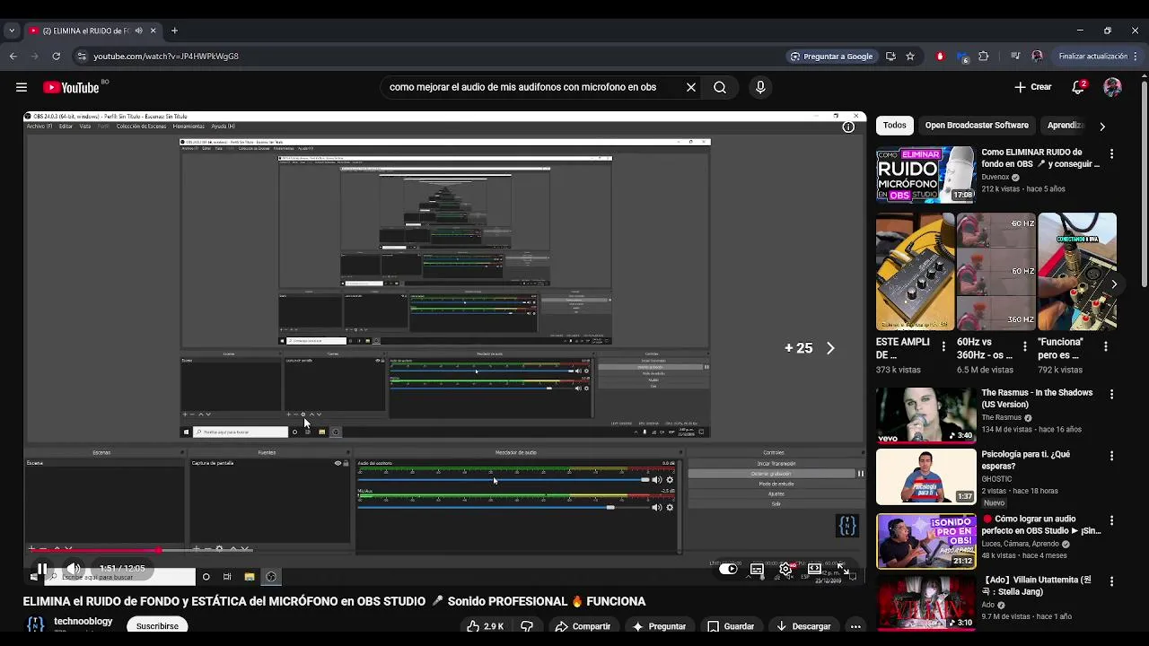
Task: Open the Chrome extensions puzzle icon
Action: pos(983,56)
